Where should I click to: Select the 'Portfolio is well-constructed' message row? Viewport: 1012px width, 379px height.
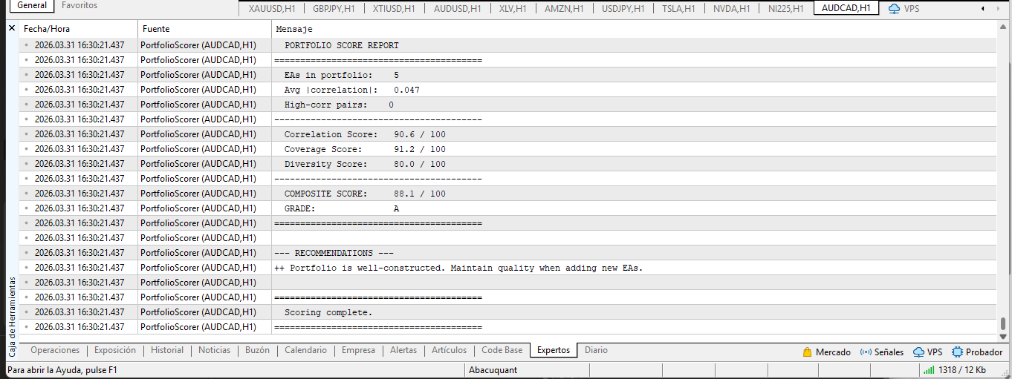coord(507,268)
